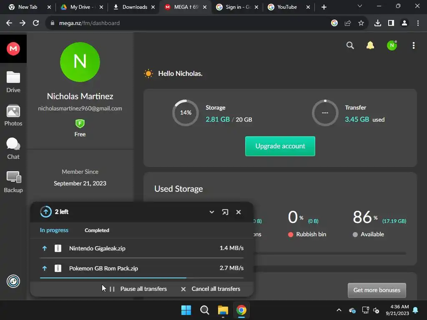Bookmark this page with star icon

pos(361,23)
